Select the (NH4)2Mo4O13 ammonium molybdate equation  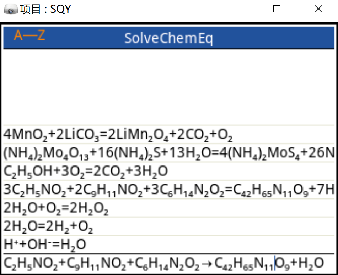pos(169,153)
